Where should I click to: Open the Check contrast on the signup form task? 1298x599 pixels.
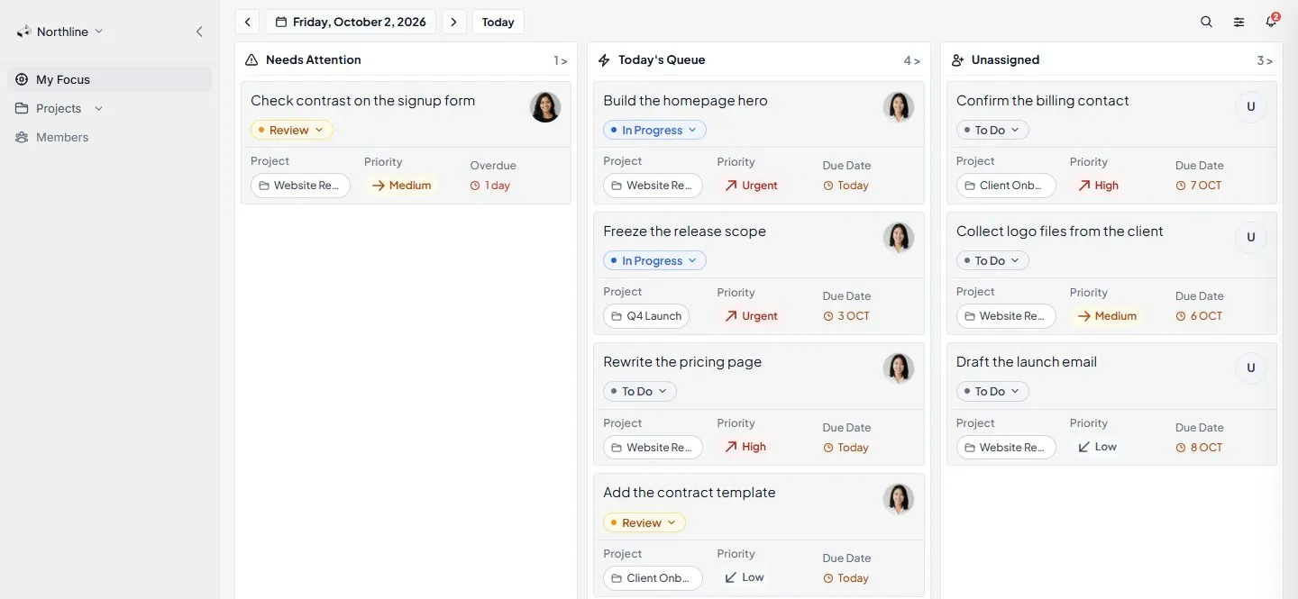(362, 101)
